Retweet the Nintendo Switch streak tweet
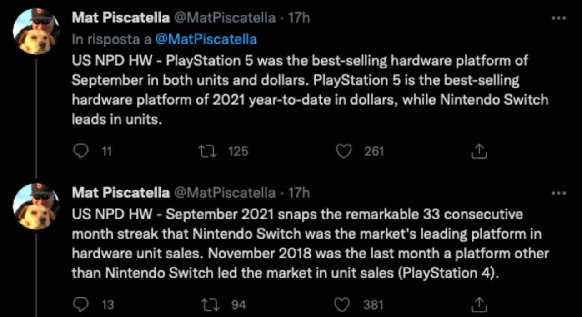This screenshot has height=317, width=582. pos(207,304)
